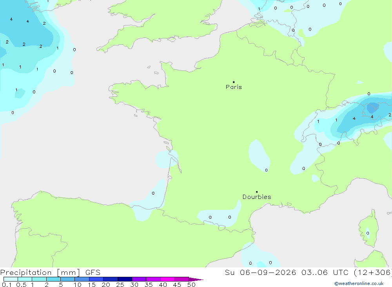Click the legend scale label '25'
Screen dimensions: 392x287
click(x=120, y=285)
